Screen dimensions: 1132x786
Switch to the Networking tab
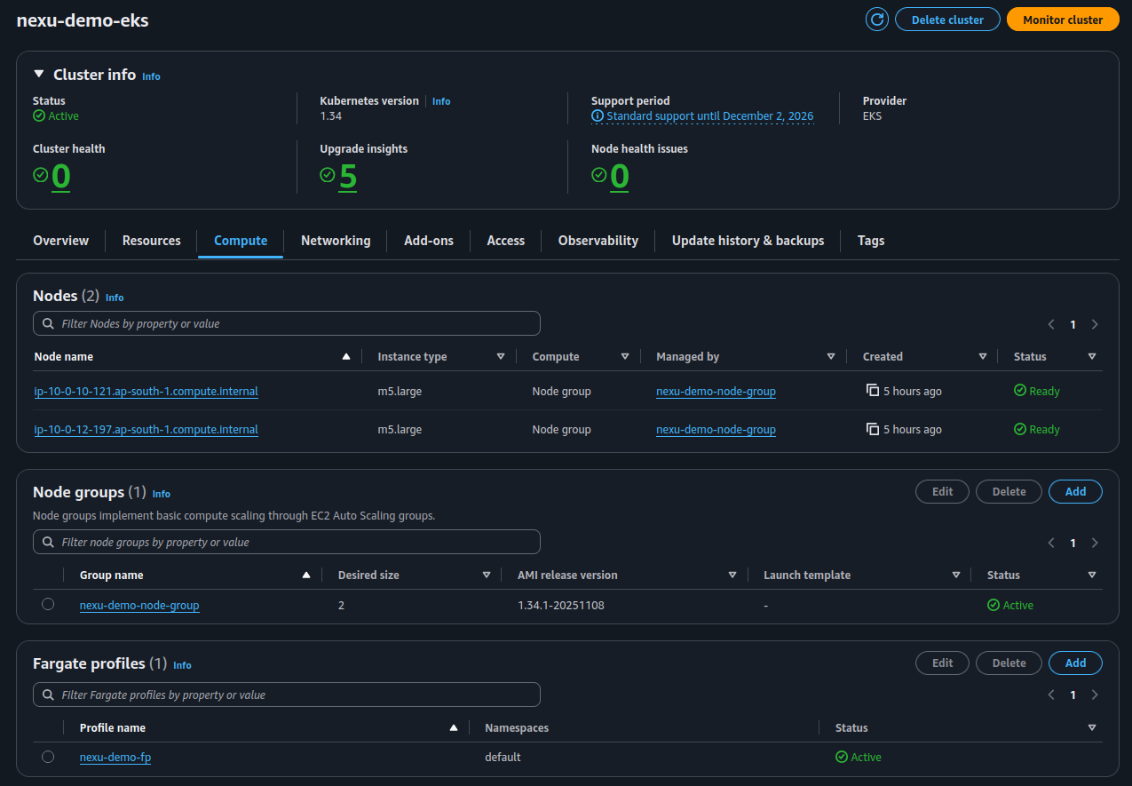pos(336,240)
